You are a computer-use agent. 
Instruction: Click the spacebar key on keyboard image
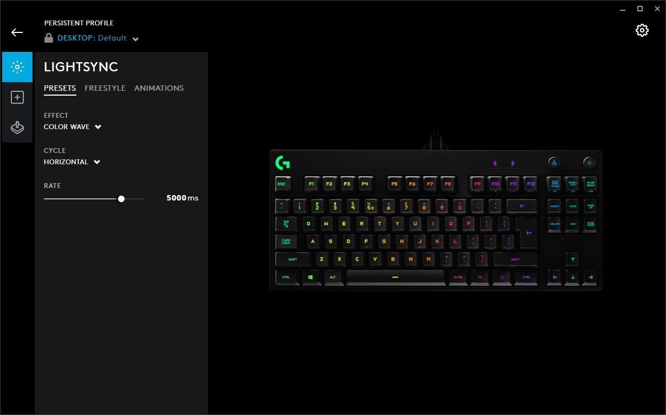(395, 277)
